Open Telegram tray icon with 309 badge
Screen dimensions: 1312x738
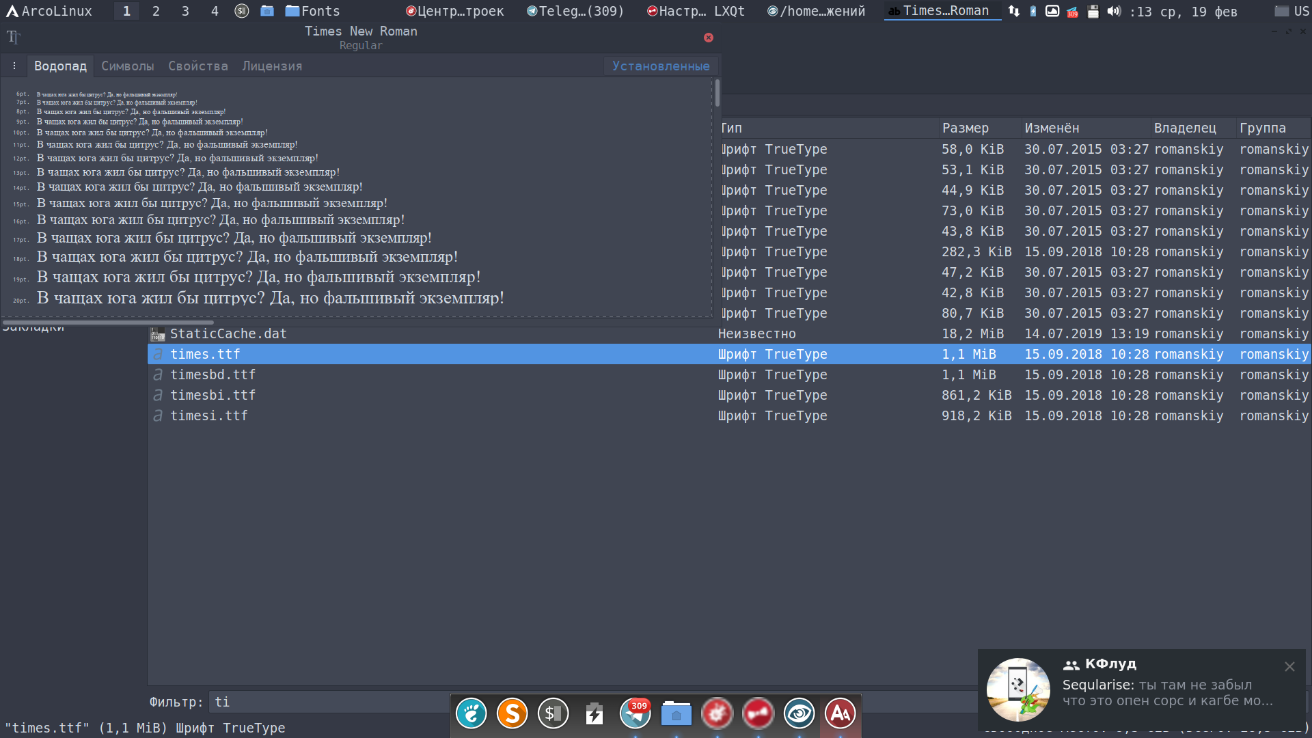tap(1073, 11)
